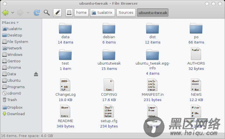The image size is (225, 139).
Task: Select the ubuntutweak folder icon
Action: coord(109,55)
